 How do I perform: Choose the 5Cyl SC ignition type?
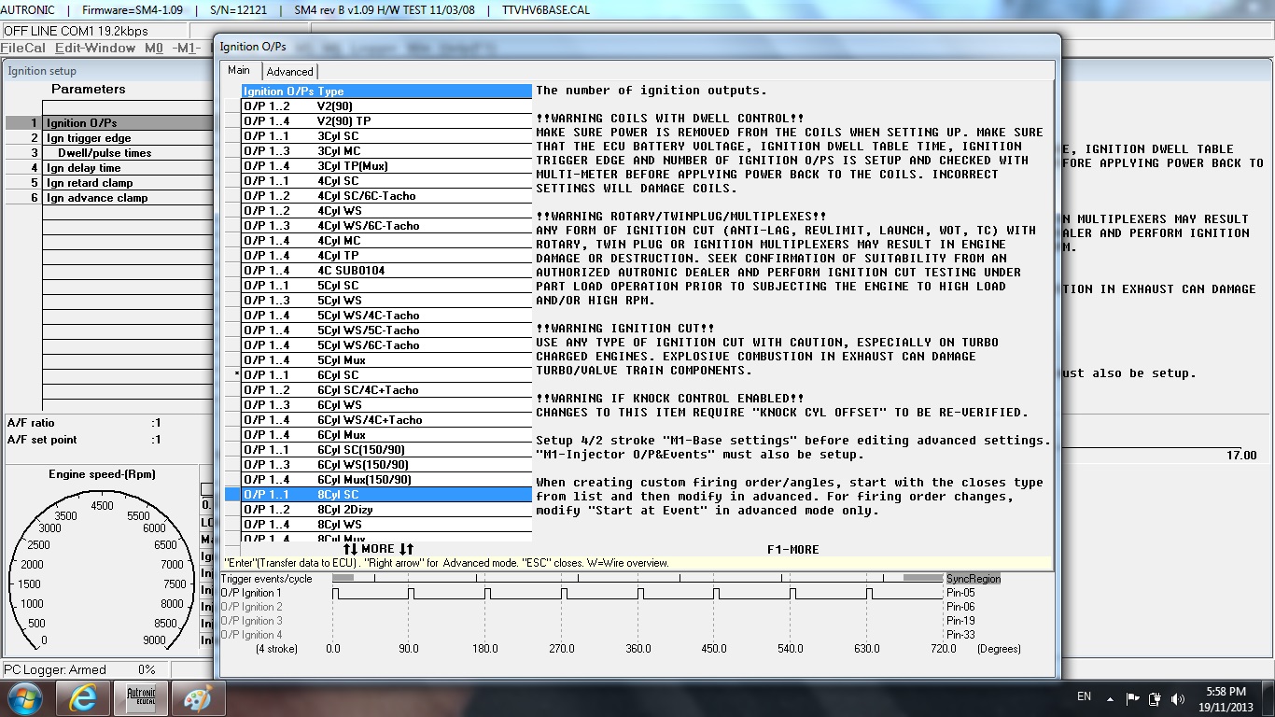[x=386, y=286]
